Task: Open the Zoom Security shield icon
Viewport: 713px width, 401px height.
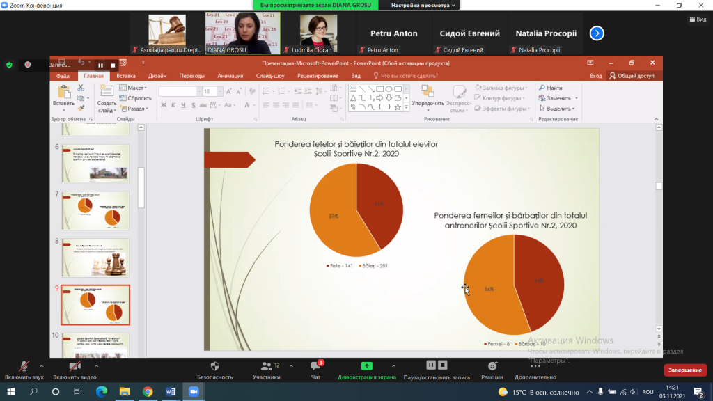Action: tap(214, 366)
